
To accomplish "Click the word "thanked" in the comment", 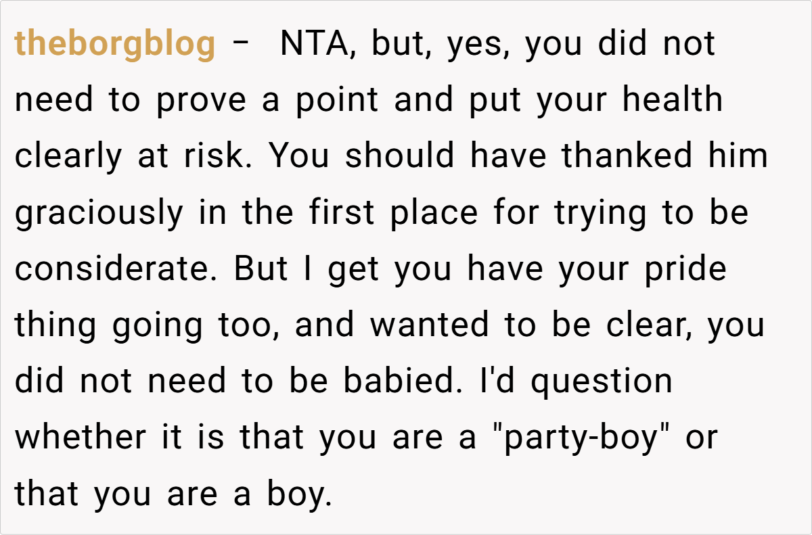I will point(627,157).
